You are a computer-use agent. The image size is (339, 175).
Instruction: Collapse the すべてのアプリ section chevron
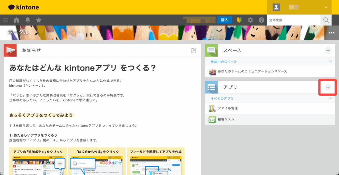point(330,98)
